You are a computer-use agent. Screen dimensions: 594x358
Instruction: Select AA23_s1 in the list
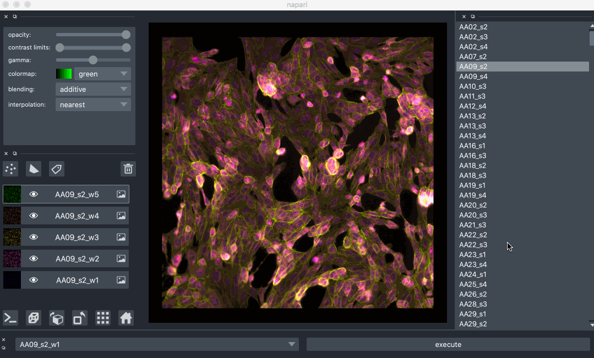pyautogui.click(x=472, y=255)
